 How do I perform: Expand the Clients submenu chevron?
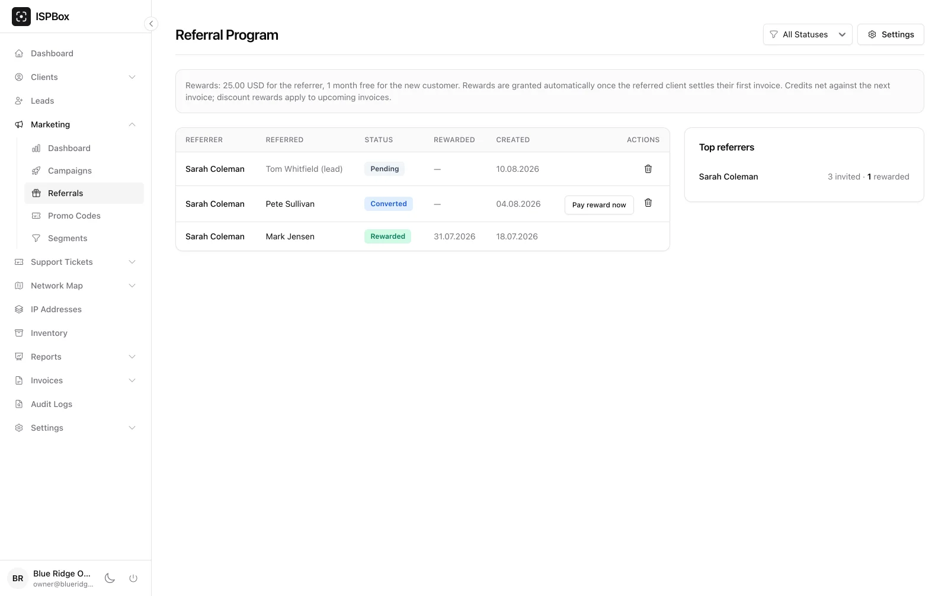132,77
